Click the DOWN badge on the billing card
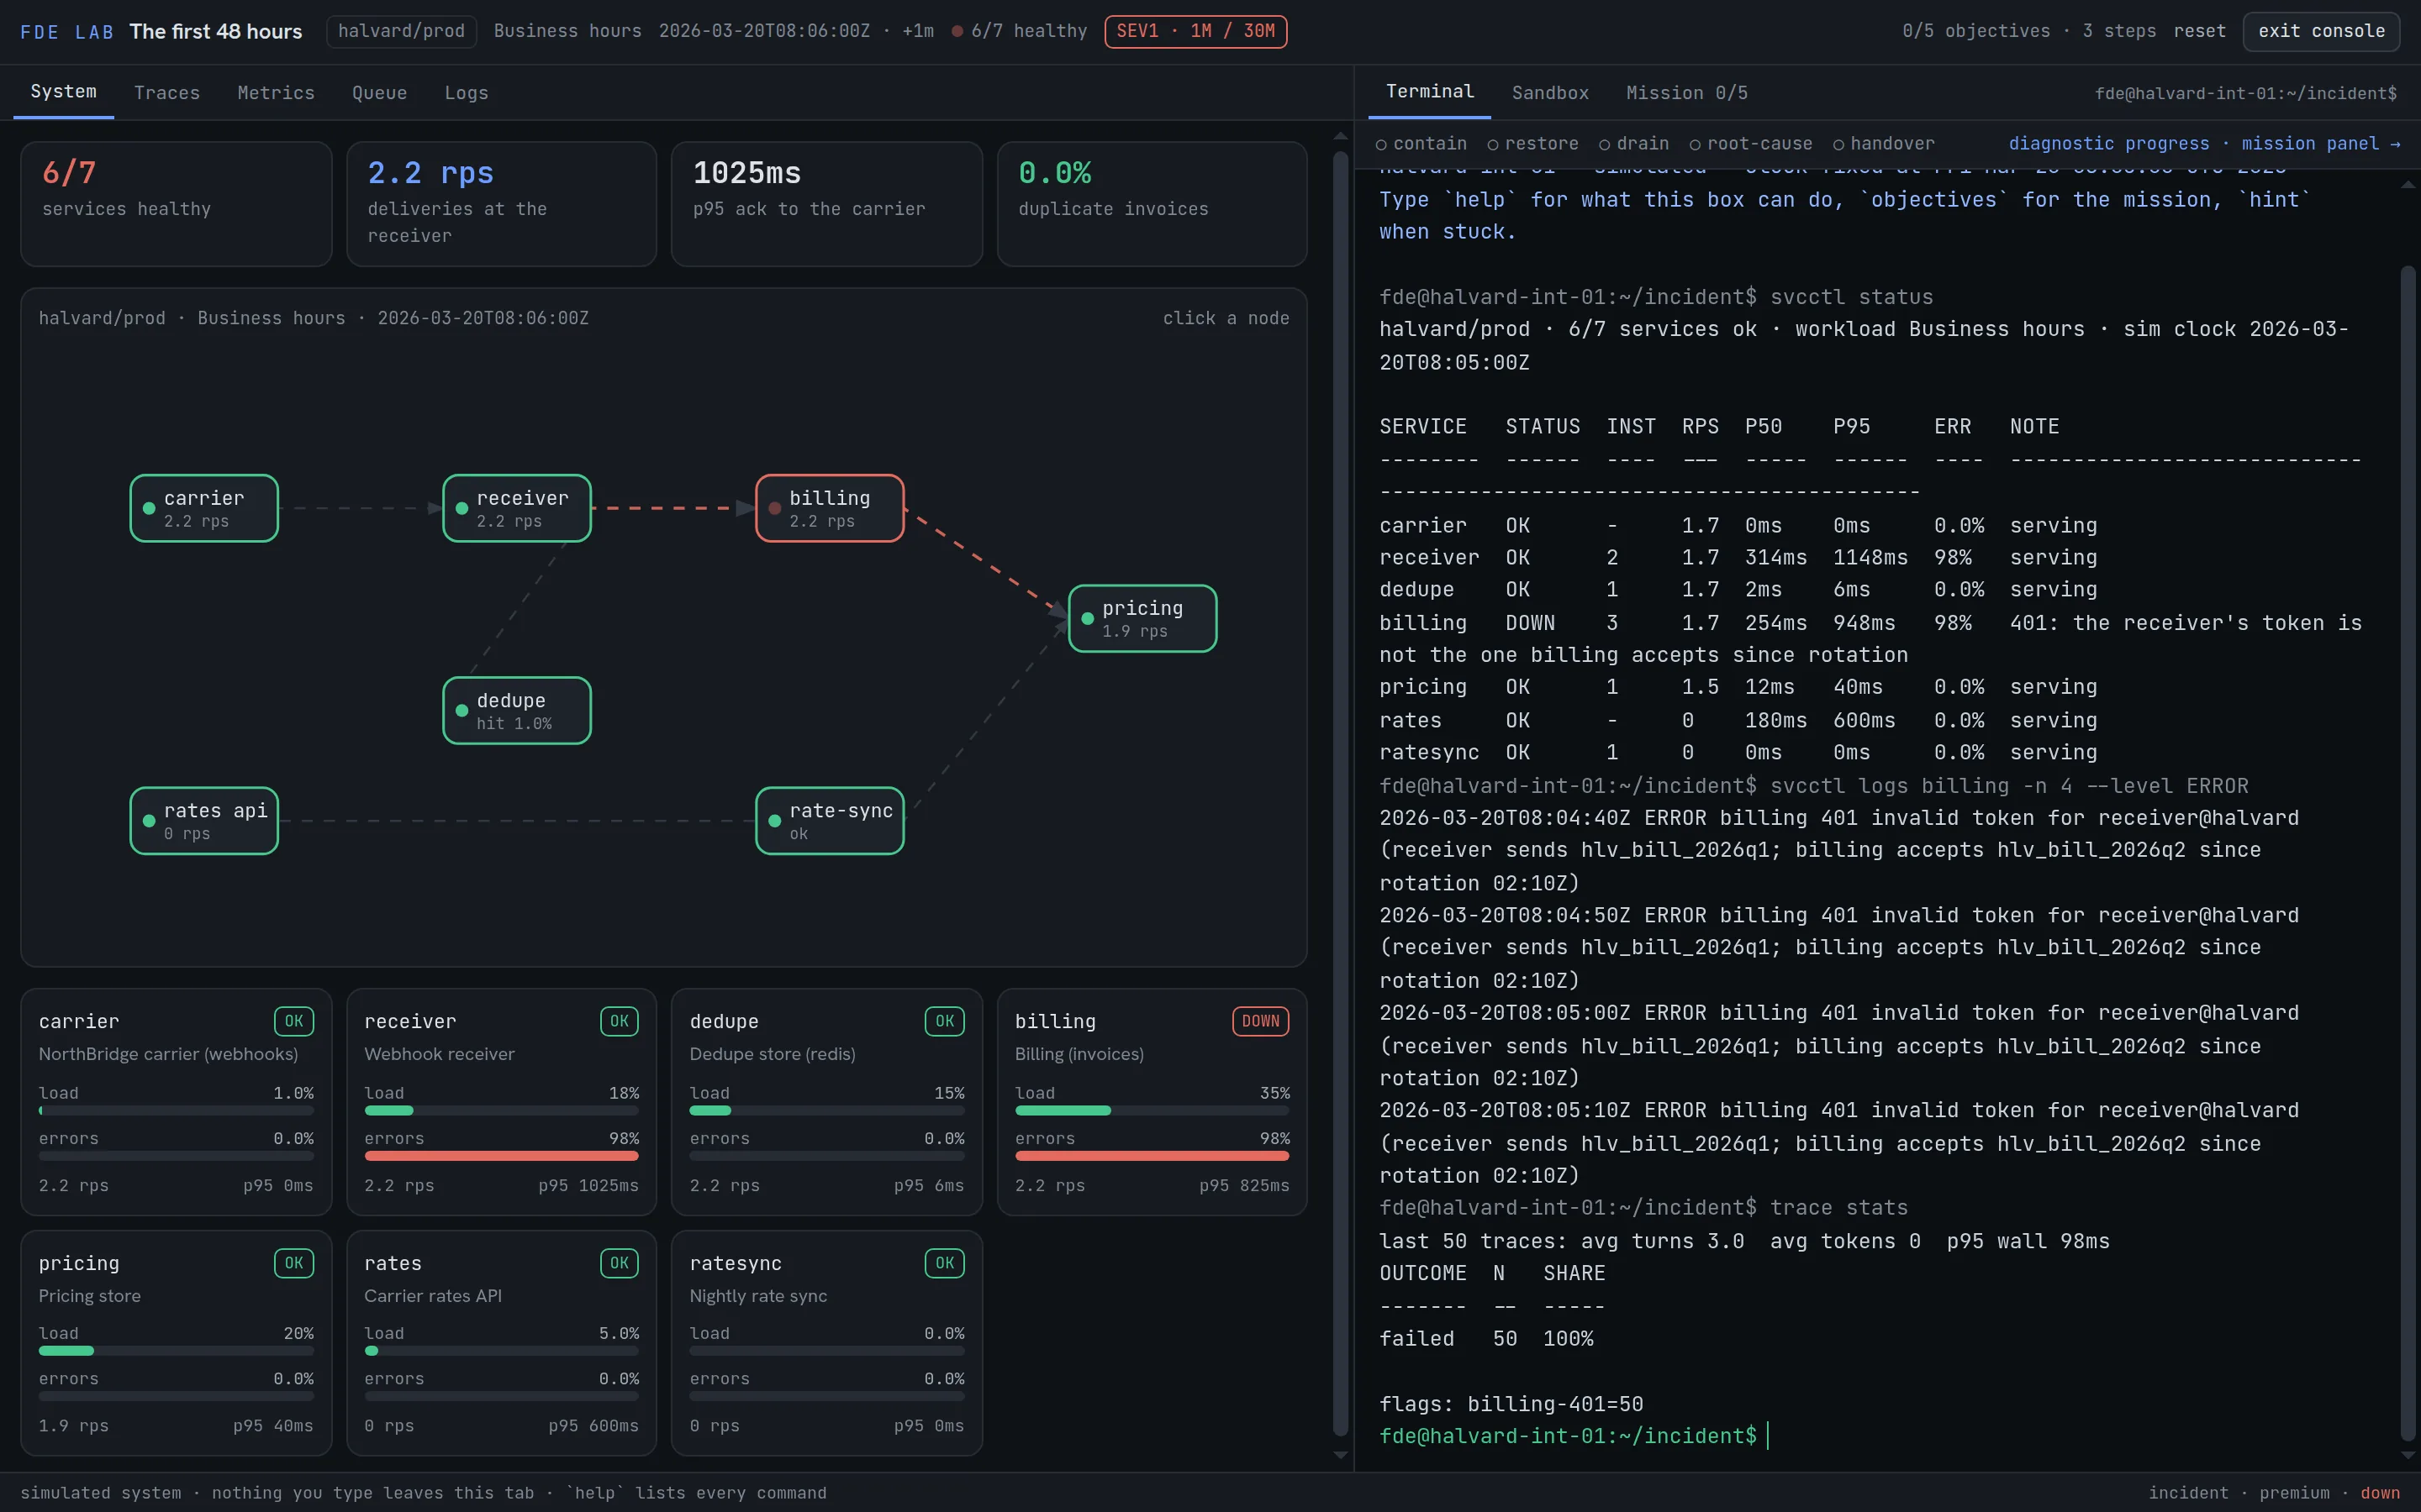 click(x=1261, y=1021)
